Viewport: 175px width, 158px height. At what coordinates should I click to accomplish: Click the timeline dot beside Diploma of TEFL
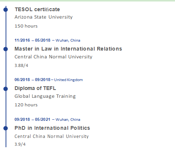click(x=6, y=89)
